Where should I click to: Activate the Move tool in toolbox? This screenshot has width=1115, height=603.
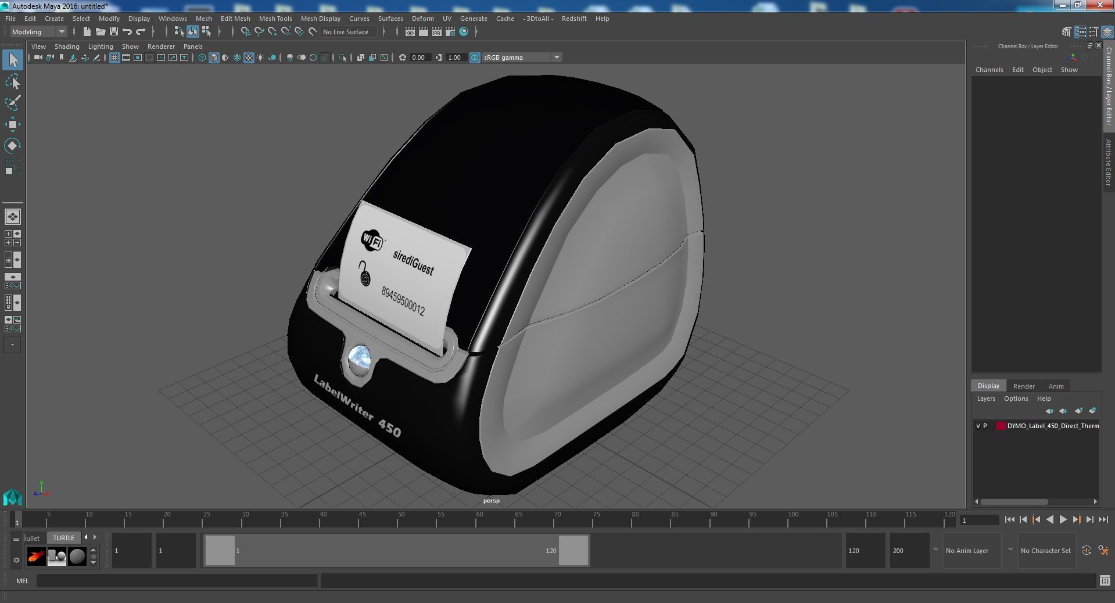[13, 124]
